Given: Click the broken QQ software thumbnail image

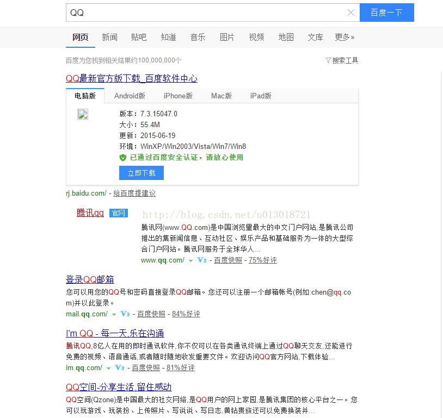Looking at the screenshot, I should point(83,114).
